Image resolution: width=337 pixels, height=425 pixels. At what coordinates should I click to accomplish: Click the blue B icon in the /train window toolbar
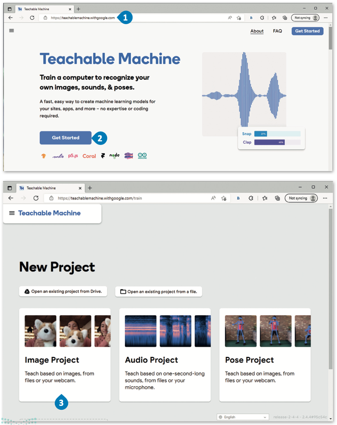click(x=238, y=198)
